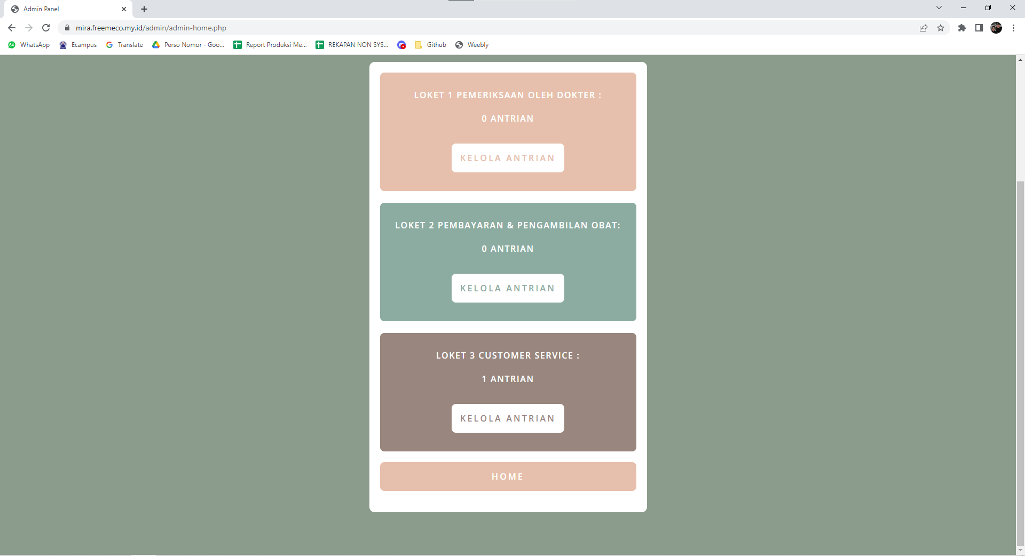
Task: Open the Ecampus bookmark
Action: coord(78,45)
